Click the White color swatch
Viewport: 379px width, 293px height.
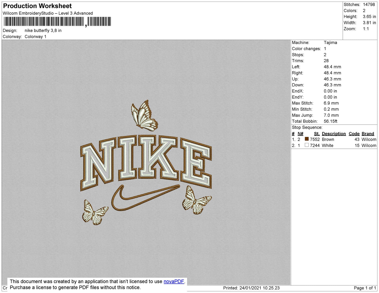coord(307,145)
